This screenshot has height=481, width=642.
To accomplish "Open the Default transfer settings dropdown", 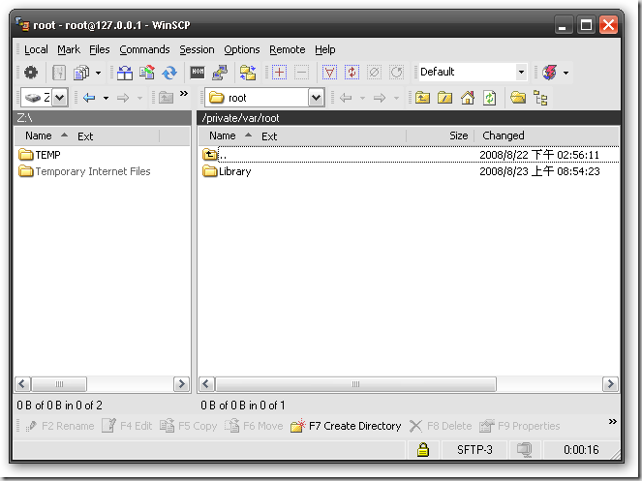I will (x=521, y=72).
